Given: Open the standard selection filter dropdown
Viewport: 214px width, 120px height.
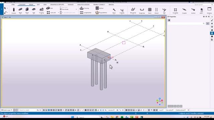Looking at the screenshot, I should tap(111, 110).
